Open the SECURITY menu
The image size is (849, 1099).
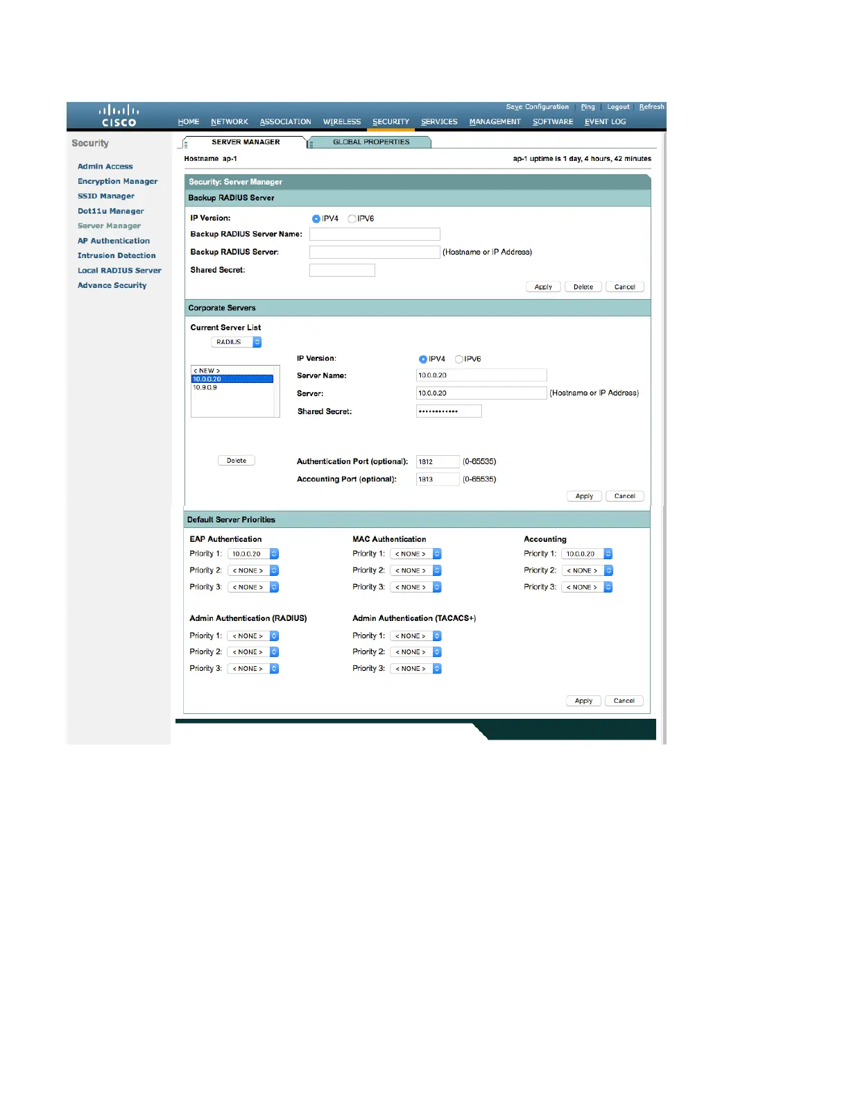[x=391, y=121]
